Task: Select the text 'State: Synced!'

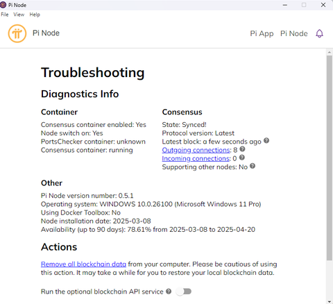Action: pos(184,125)
